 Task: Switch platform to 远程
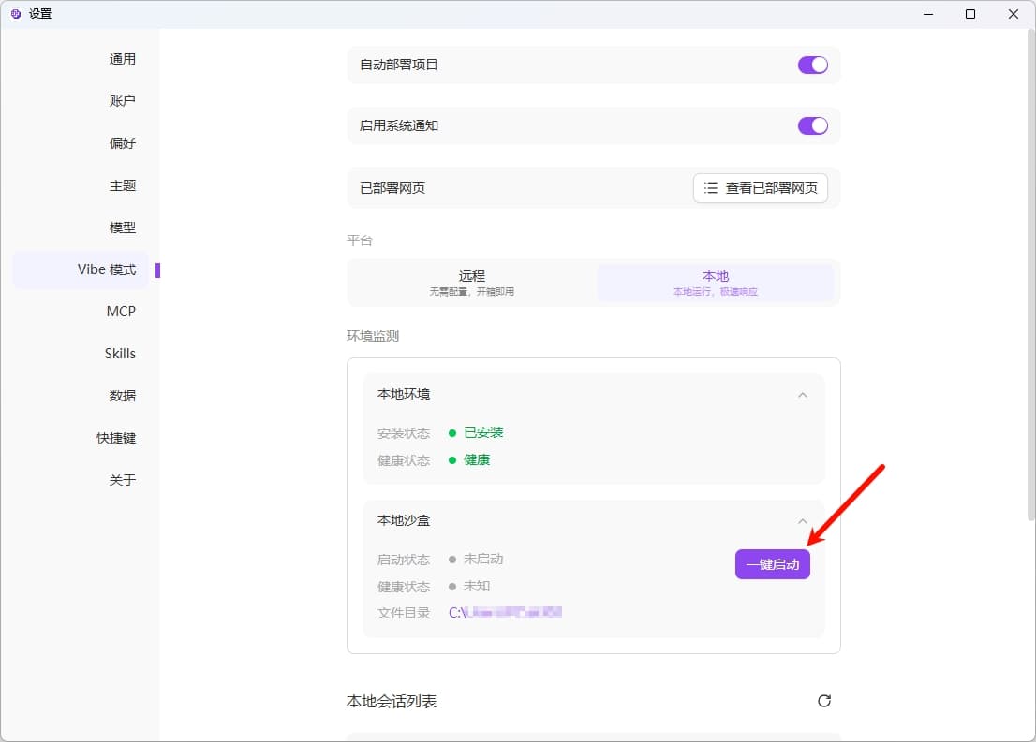click(x=472, y=283)
